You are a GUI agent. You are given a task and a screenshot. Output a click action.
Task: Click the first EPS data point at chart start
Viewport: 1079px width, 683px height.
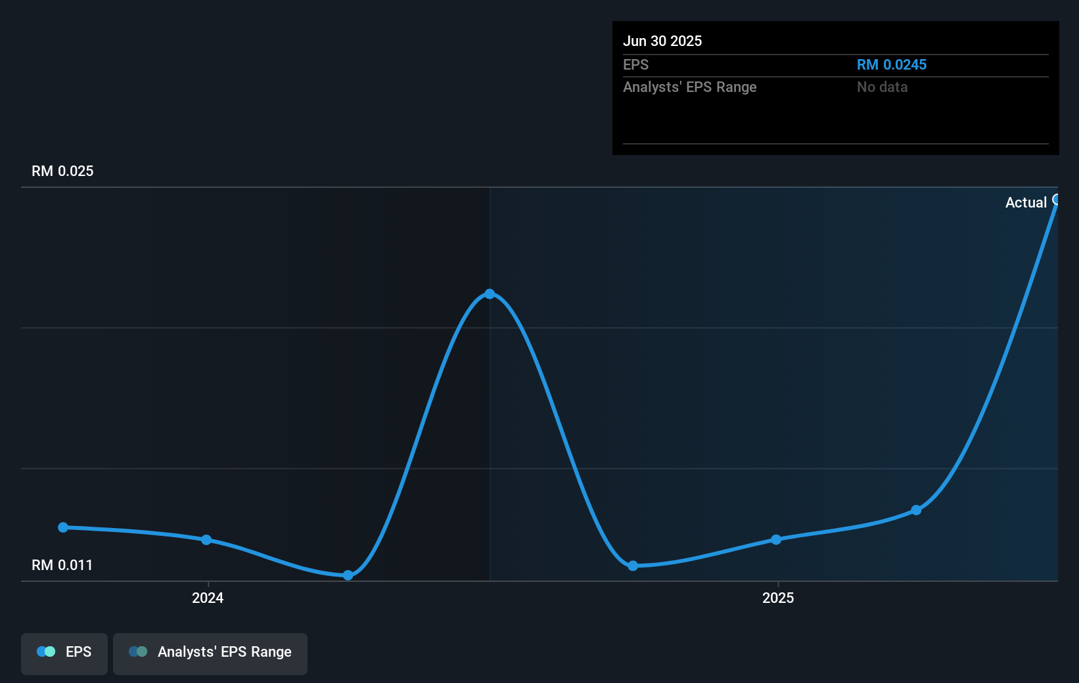pyautogui.click(x=63, y=527)
